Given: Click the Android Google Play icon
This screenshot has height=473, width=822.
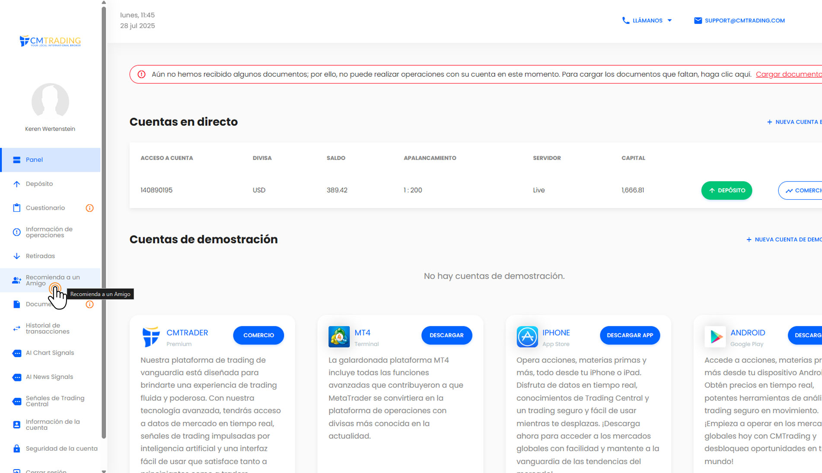Looking at the screenshot, I should coord(715,337).
